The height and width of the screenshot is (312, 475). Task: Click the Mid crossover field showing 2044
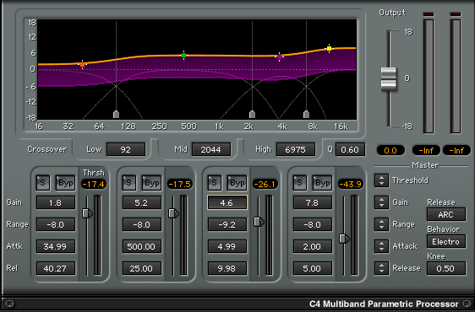click(x=210, y=149)
